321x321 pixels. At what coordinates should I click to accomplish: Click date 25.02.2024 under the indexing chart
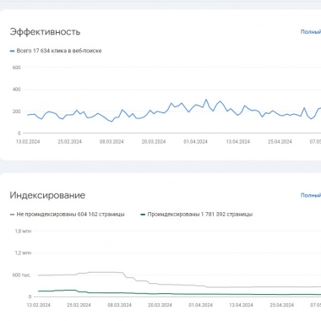click(79, 305)
